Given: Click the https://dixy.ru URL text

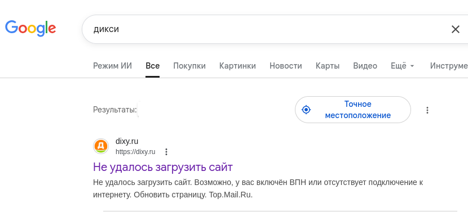Looking at the screenshot, I should point(135,152).
